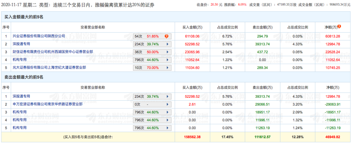Click the arrow icon in 38次 50.00% box

coord(168,52)
